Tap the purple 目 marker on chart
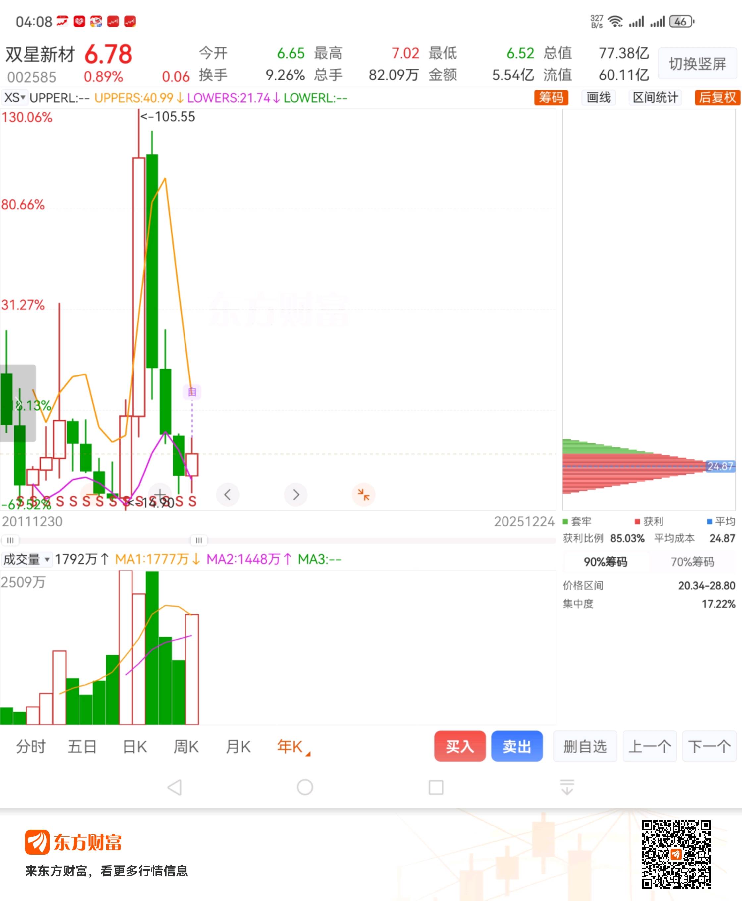This screenshot has height=901, width=742. click(192, 392)
